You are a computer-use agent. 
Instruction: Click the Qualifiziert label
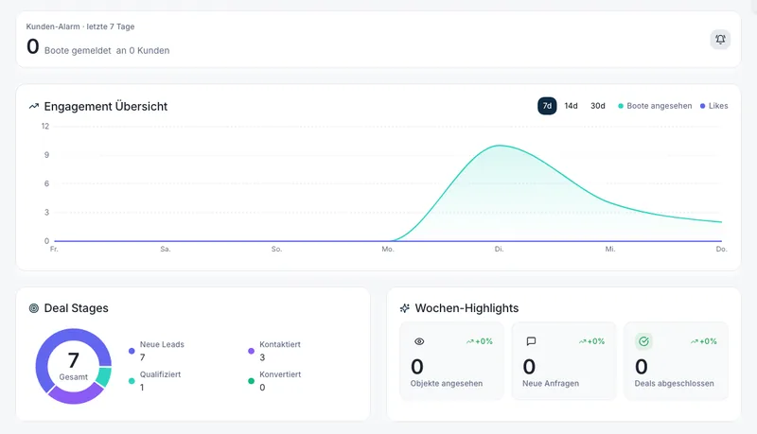pos(160,374)
